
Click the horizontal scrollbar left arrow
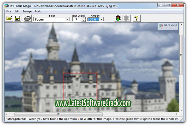pos(7,114)
